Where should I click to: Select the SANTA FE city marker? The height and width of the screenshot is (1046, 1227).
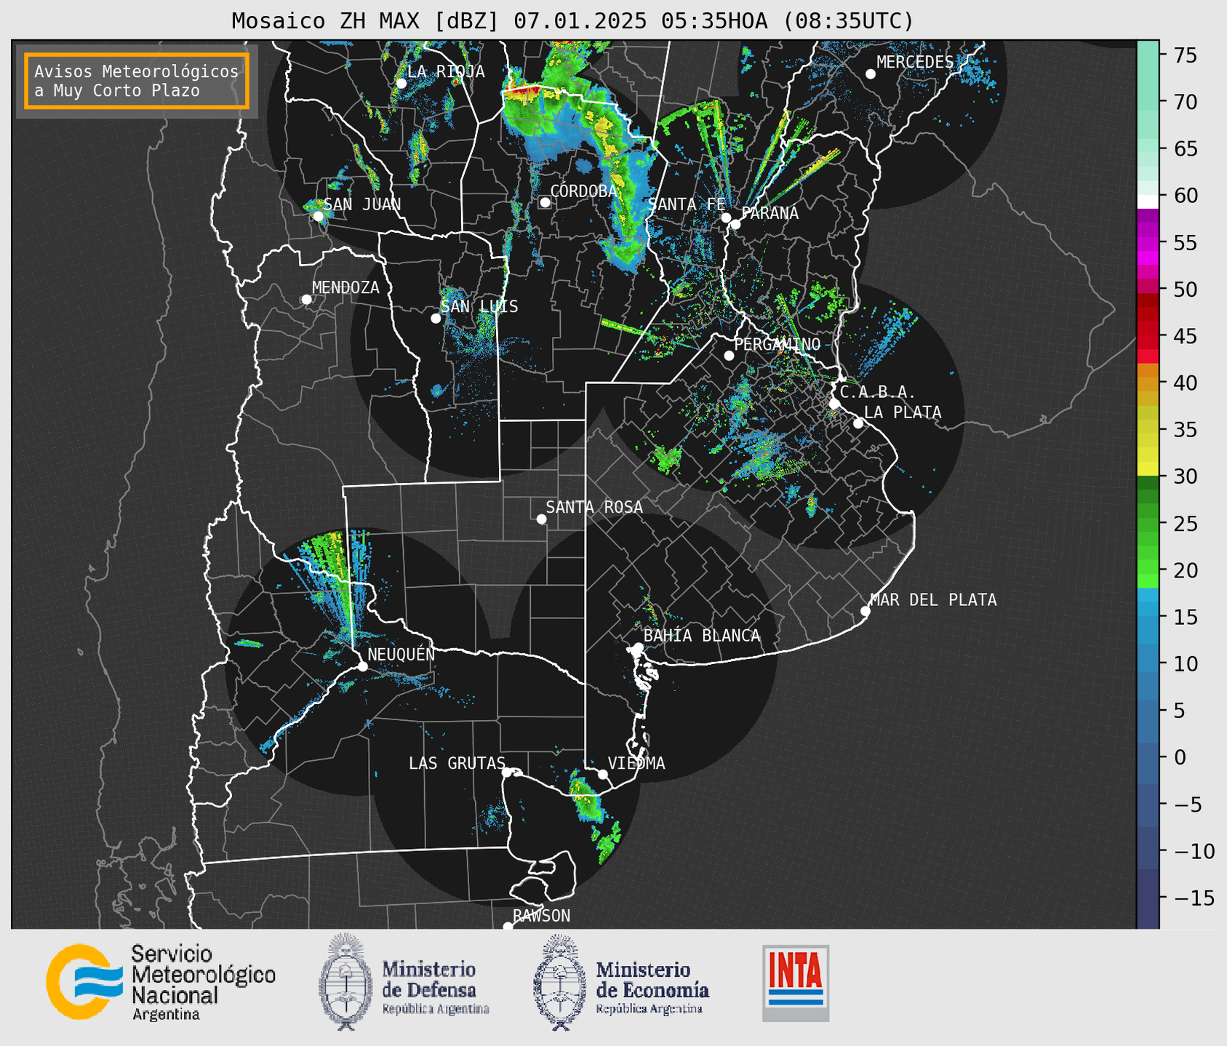click(726, 217)
